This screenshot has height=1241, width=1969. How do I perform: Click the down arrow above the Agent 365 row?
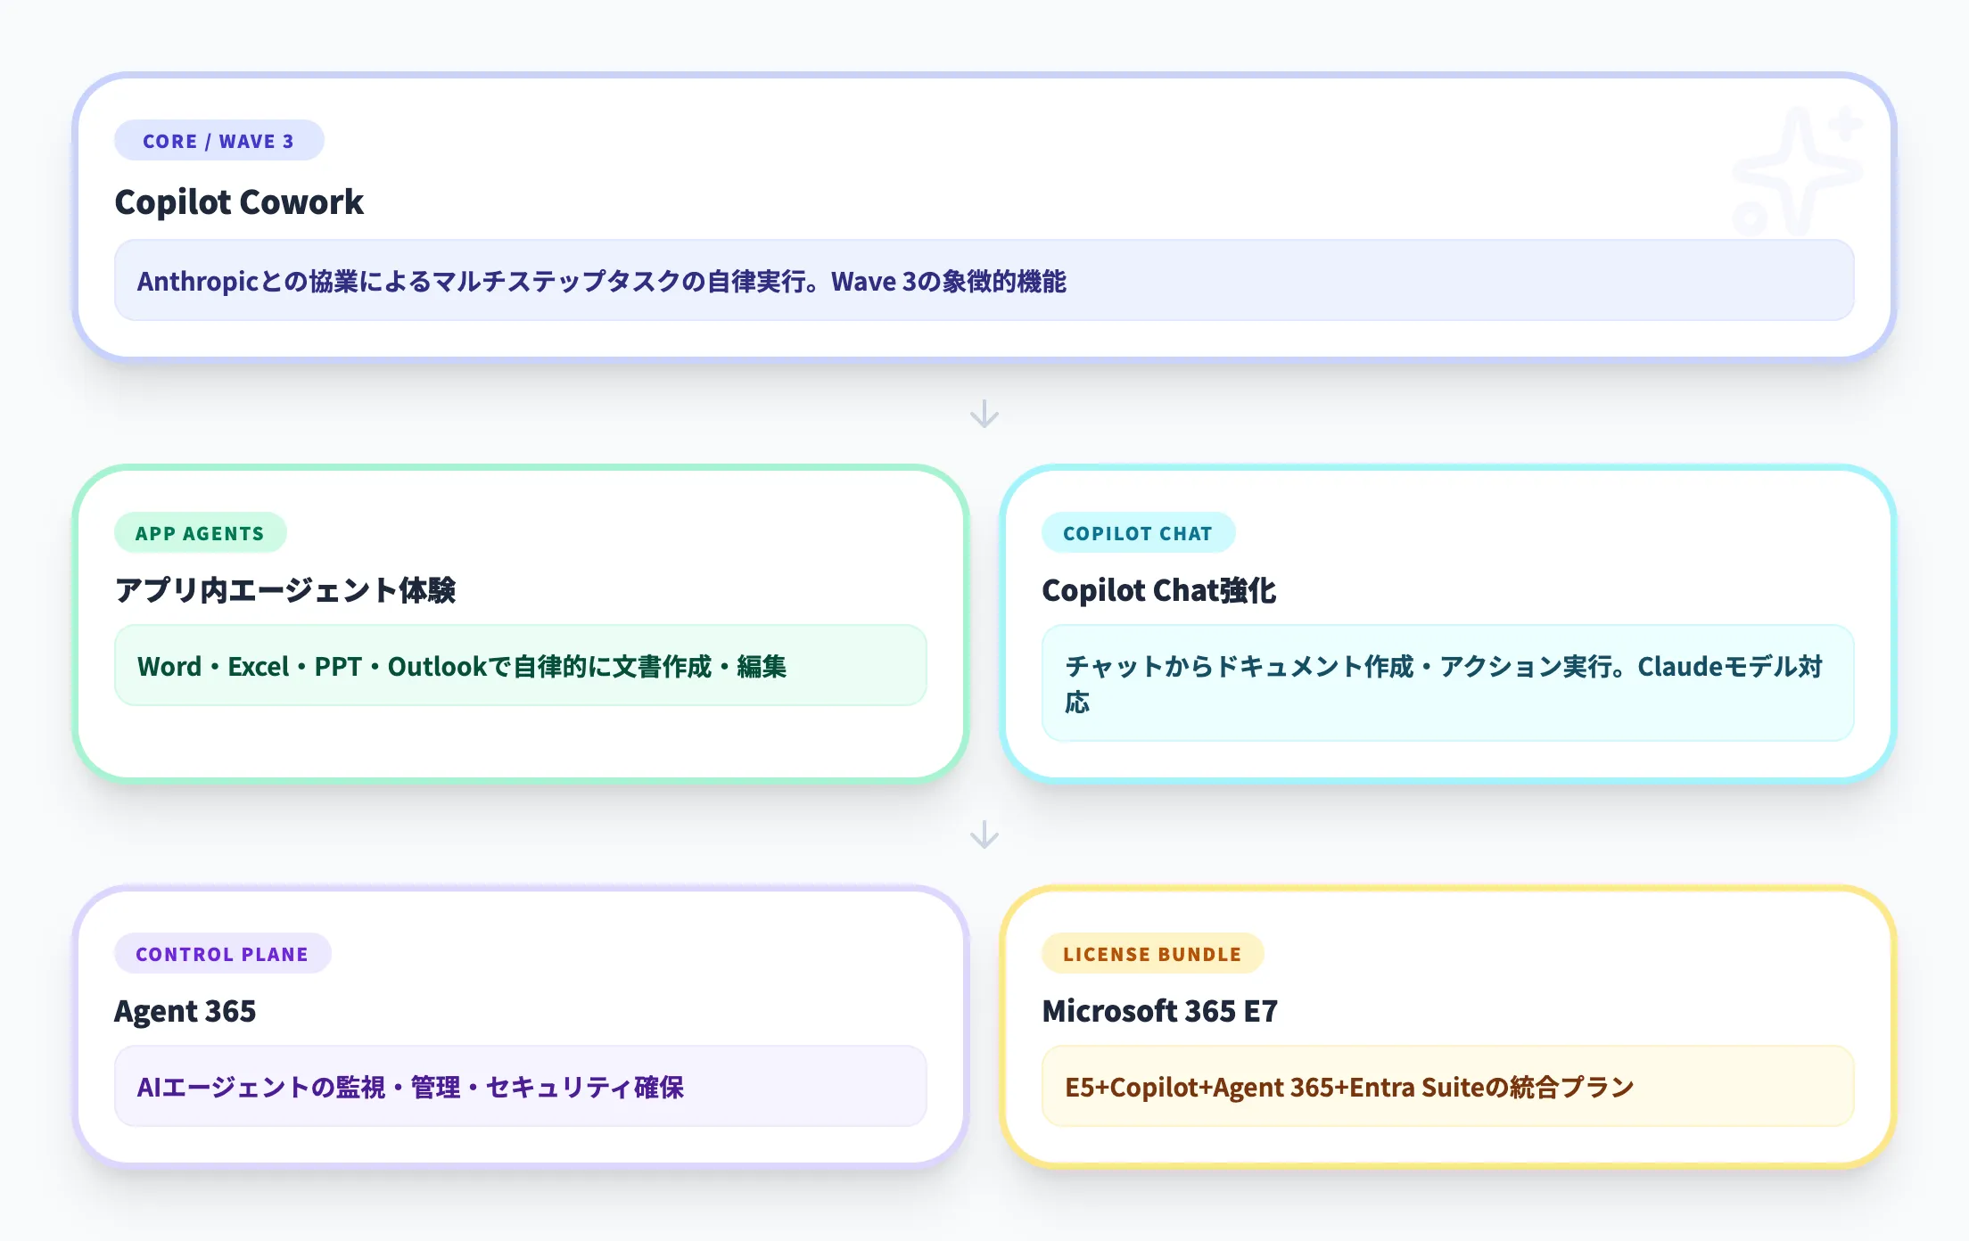[x=984, y=835]
